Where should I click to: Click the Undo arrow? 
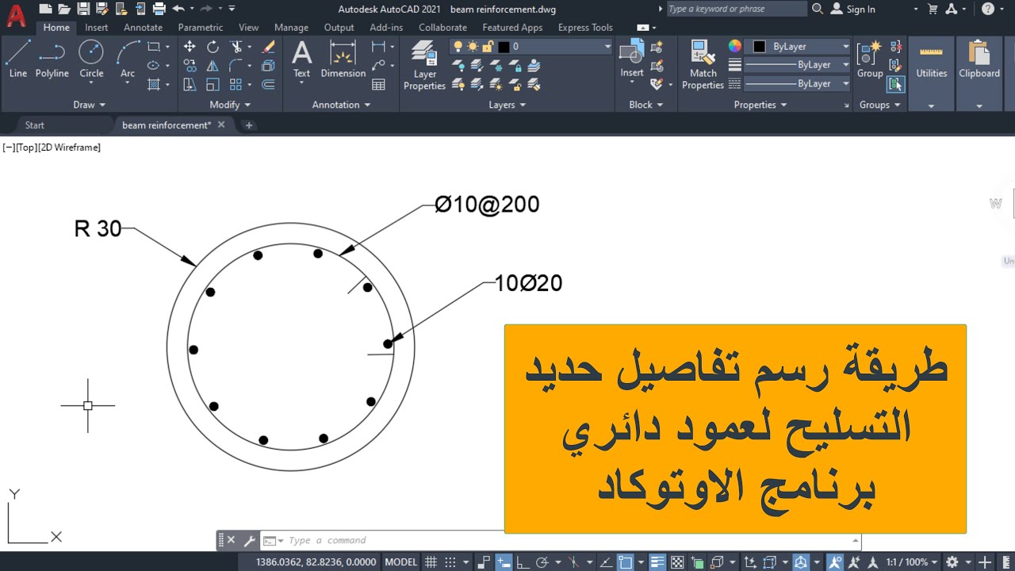point(178,9)
